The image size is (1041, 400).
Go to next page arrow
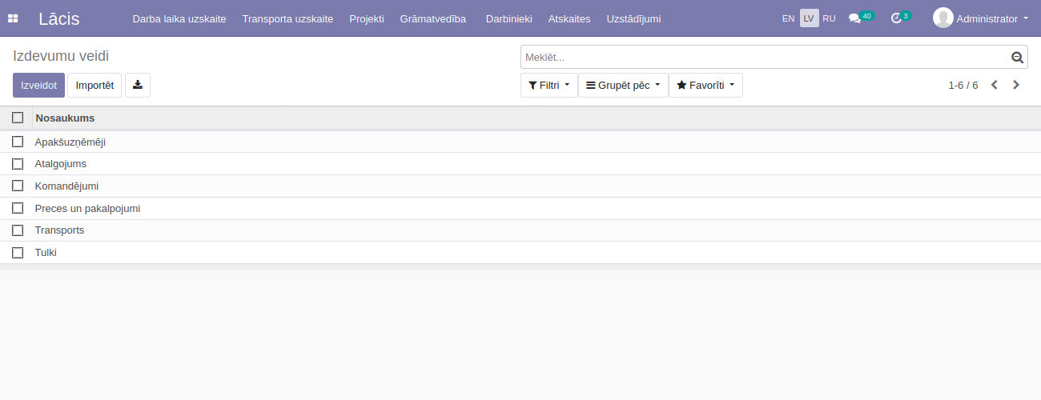(1016, 85)
